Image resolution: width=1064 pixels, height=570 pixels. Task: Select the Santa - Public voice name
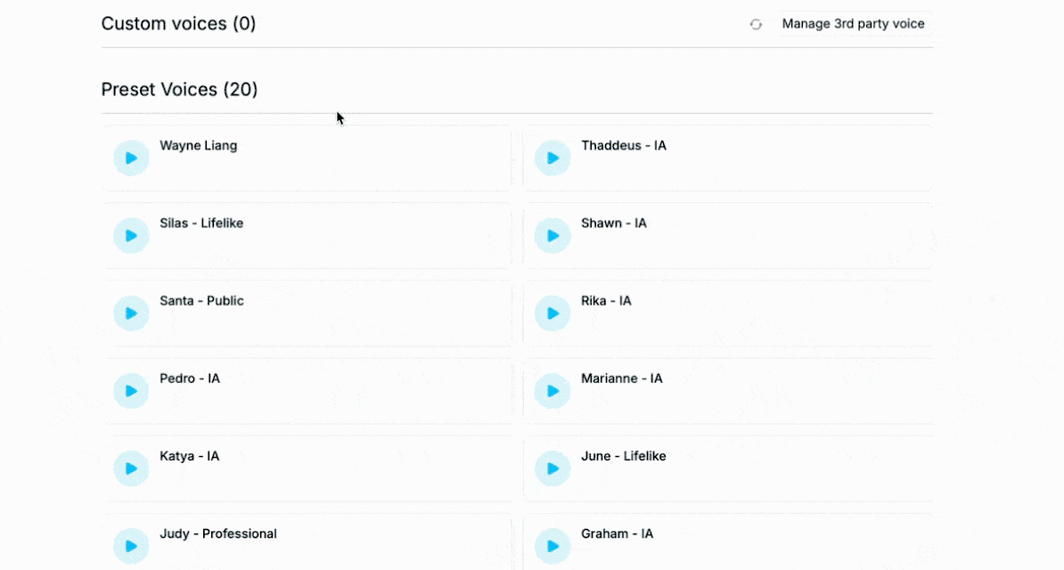tap(201, 301)
